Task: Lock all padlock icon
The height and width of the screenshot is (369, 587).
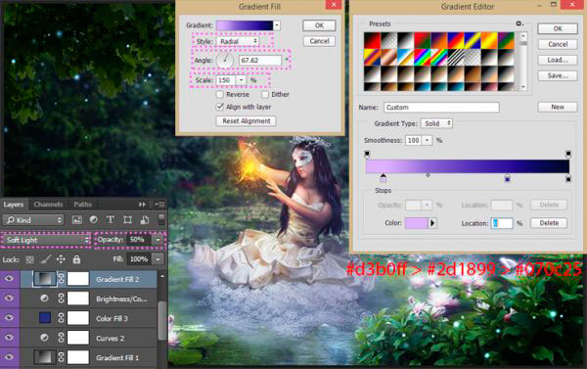Action: point(76,258)
